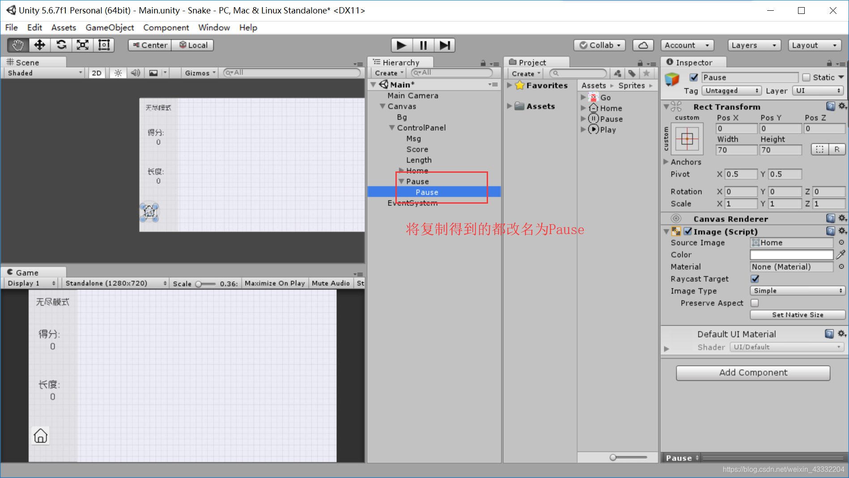Select the Rect Transform tool
The width and height of the screenshot is (849, 478).
(x=104, y=45)
